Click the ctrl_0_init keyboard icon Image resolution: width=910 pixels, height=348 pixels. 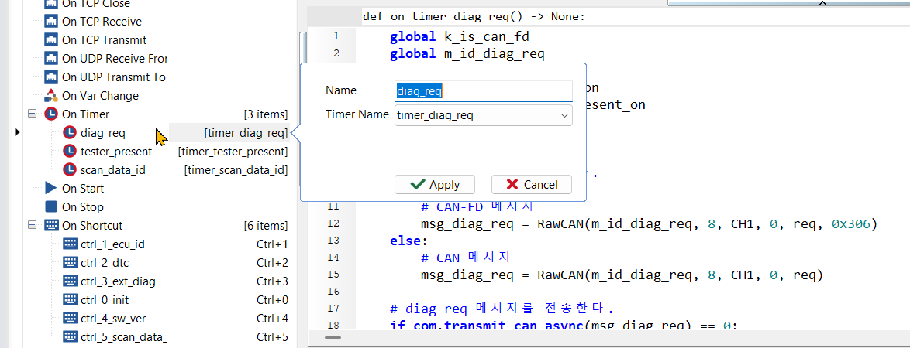coord(70,299)
